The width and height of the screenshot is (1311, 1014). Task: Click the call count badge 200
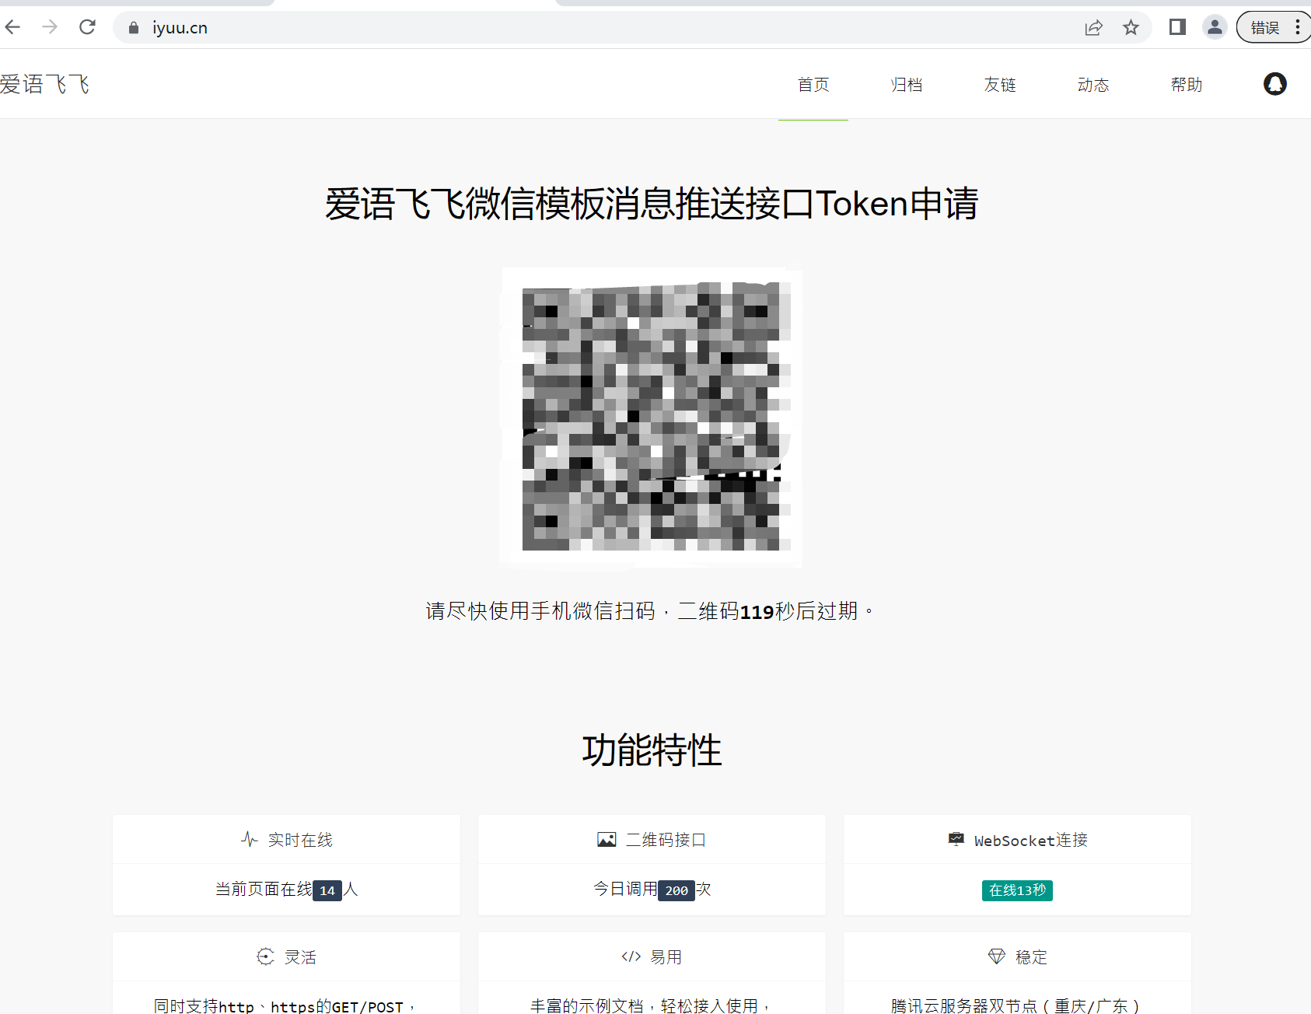(x=676, y=890)
